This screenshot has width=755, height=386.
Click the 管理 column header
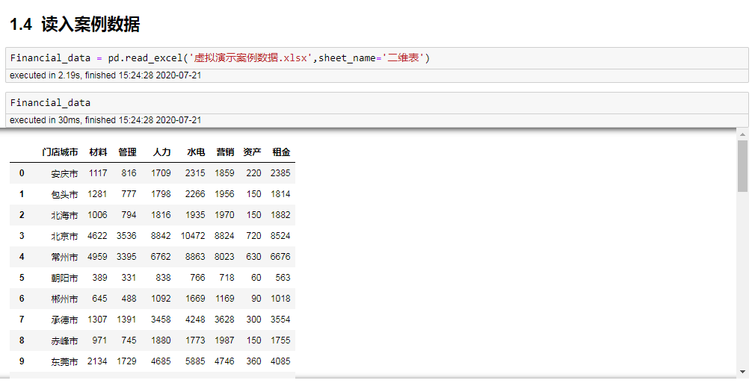[127, 152]
